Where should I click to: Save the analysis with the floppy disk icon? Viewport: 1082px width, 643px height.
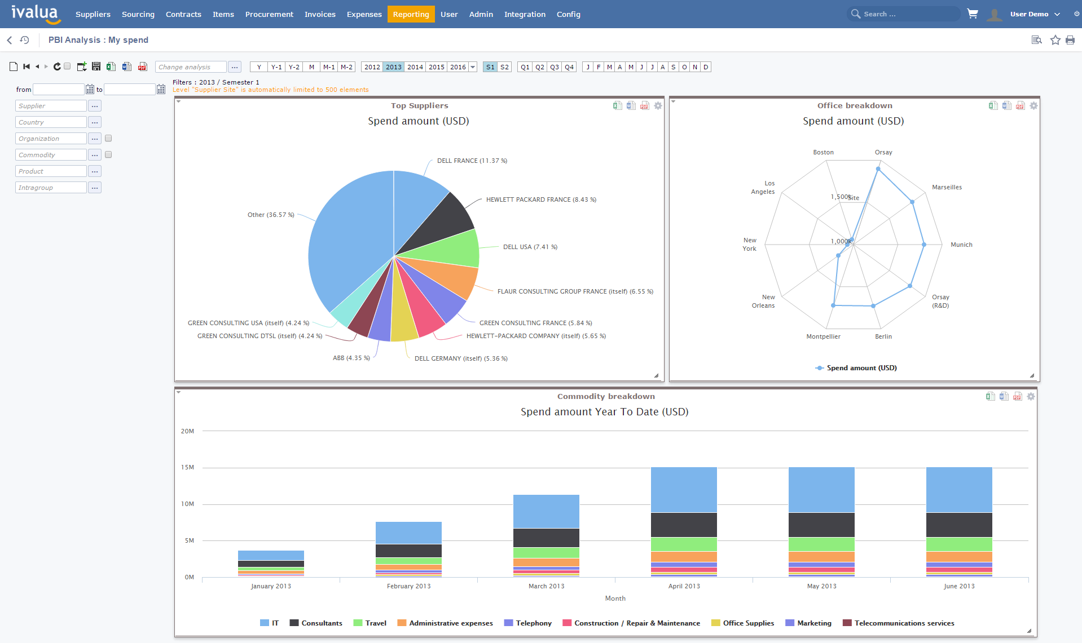click(x=96, y=66)
